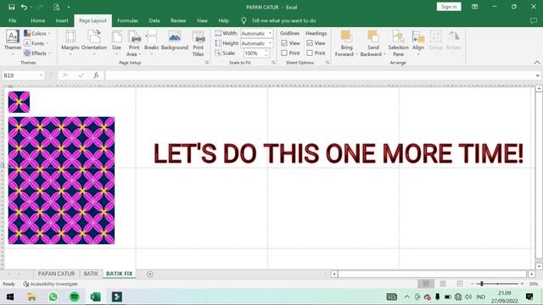Change page Orientation
Screen dimensions: 543x305
click(x=94, y=43)
